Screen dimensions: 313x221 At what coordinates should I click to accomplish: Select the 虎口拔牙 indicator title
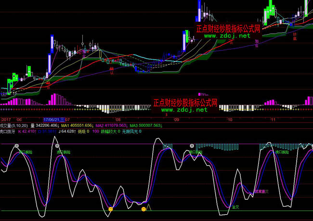click(x=8, y=131)
